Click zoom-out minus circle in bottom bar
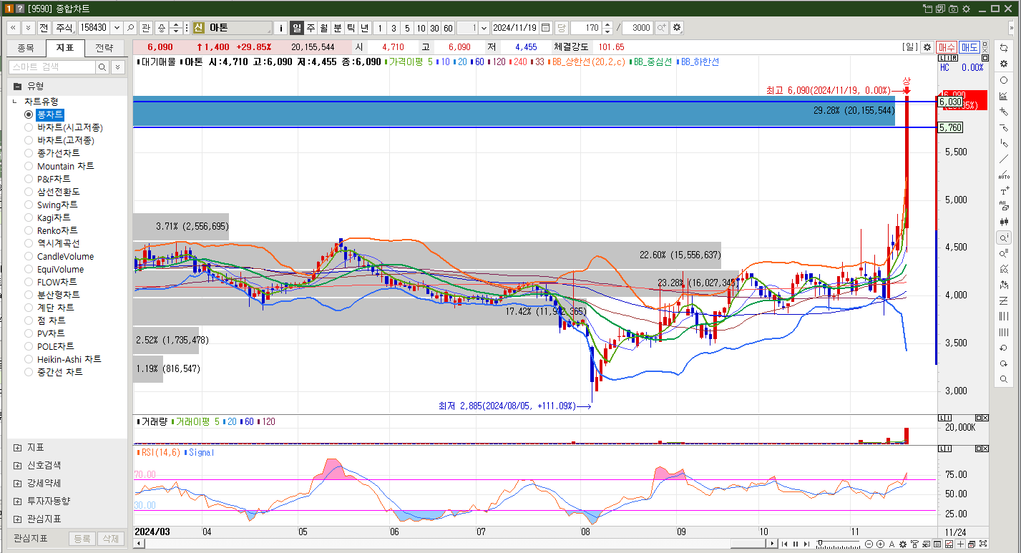1021x553 pixels. (x=869, y=544)
